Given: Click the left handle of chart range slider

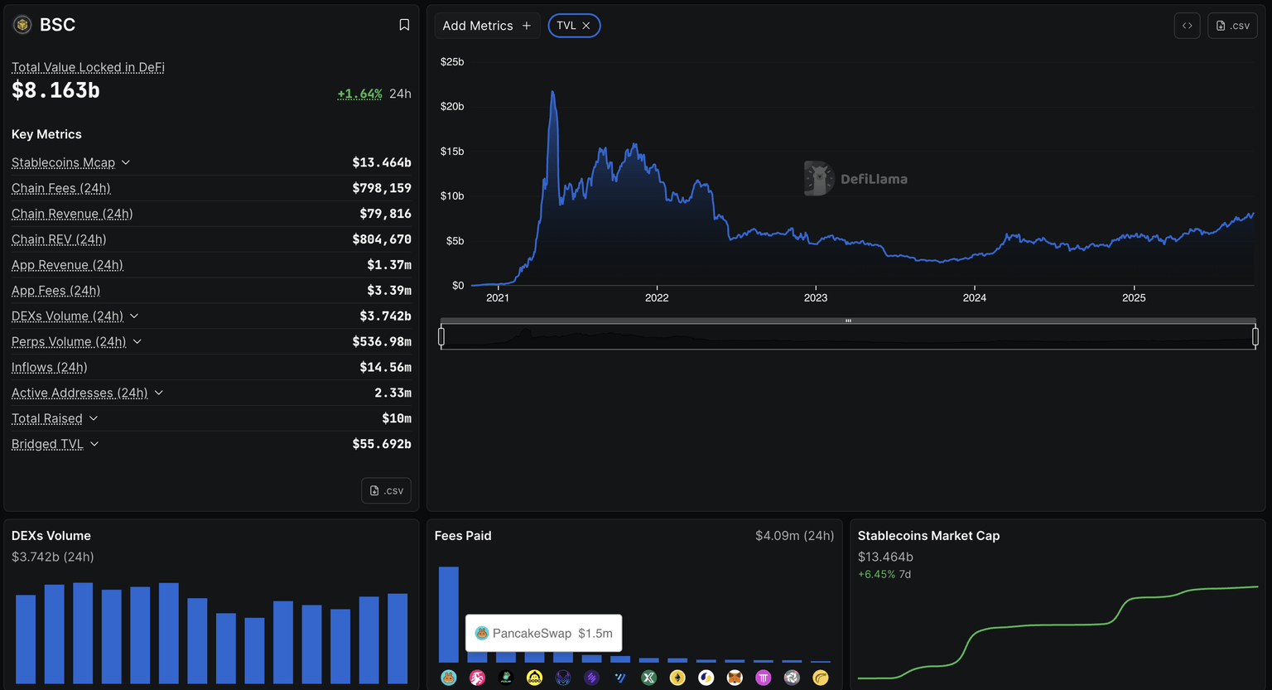Looking at the screenshot, I should click(441, 336).
